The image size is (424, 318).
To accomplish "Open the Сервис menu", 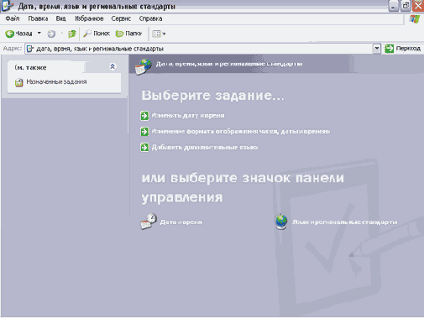I will click(x=121, y=18).
